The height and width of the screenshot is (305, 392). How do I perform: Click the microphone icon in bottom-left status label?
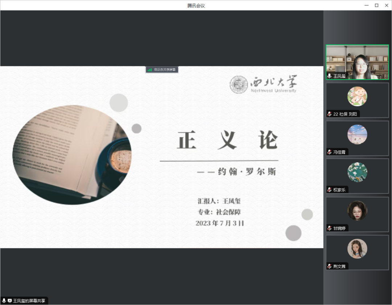(4, 301)
